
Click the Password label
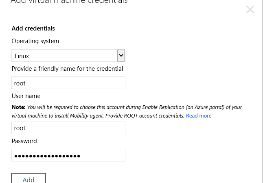pos(24,141)
